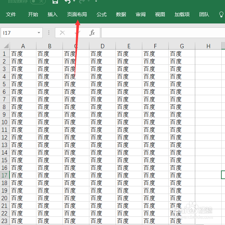The image size is (225, 225).
Task: Click the Save icon in quick access toolbar
Action: click(x=55, y=1)
